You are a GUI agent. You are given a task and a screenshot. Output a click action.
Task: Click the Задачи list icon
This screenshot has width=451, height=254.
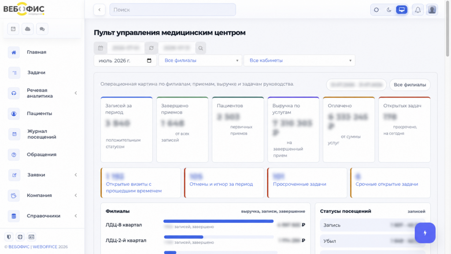point(14,73)
